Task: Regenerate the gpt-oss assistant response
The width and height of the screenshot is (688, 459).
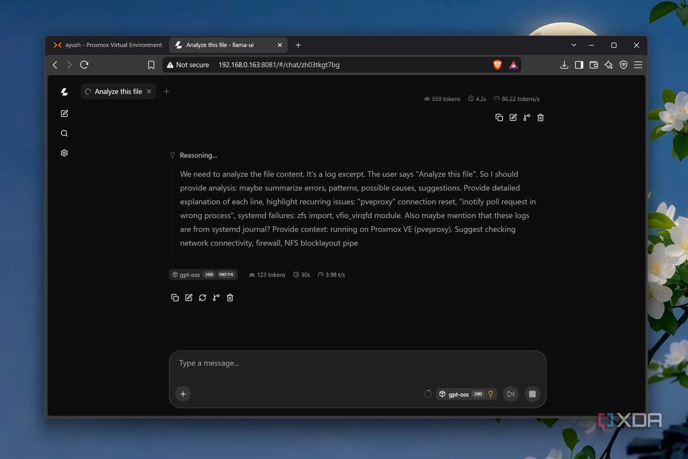Action: pos(202,298)
